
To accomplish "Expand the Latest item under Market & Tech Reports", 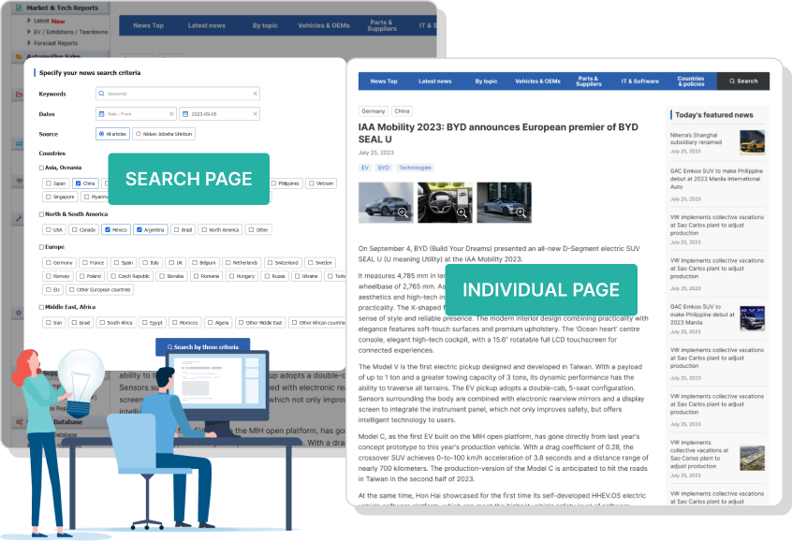I will point(29,21).
